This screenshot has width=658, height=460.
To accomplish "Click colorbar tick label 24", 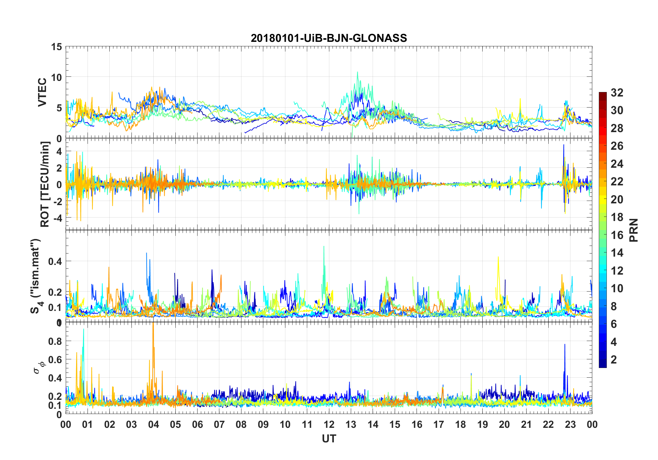I will click(617, 164).
